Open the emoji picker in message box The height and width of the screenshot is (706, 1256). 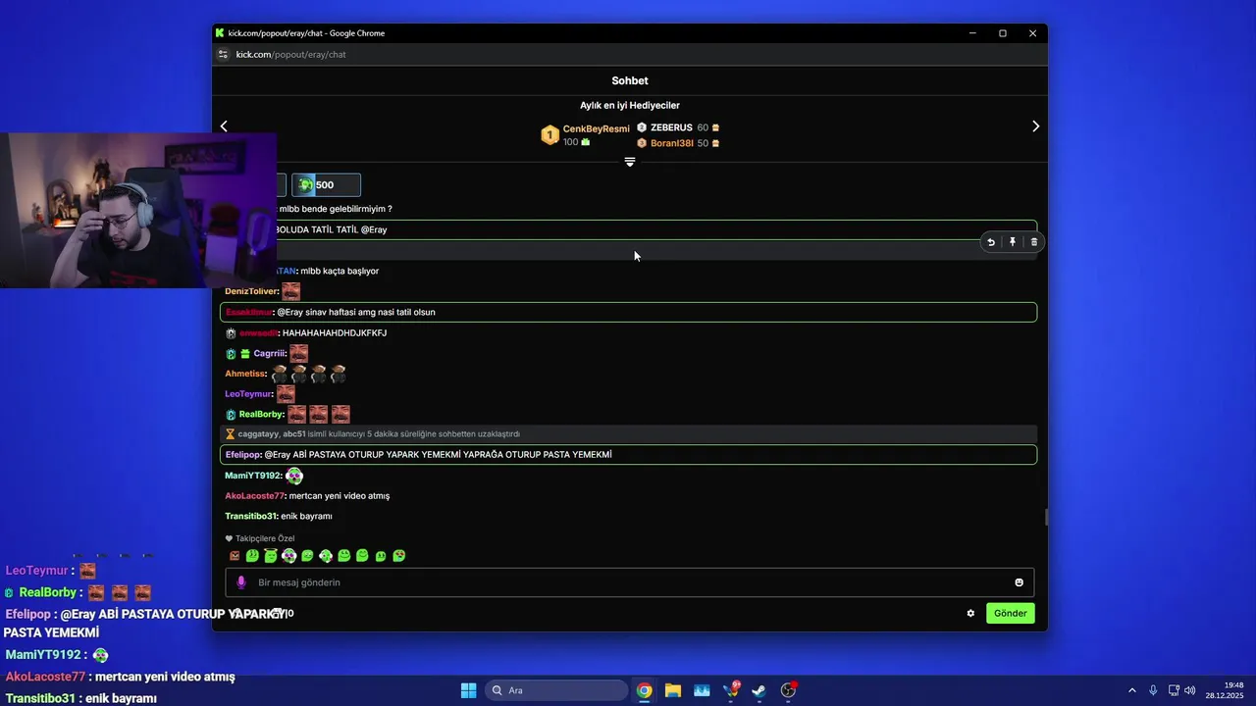1019,582
